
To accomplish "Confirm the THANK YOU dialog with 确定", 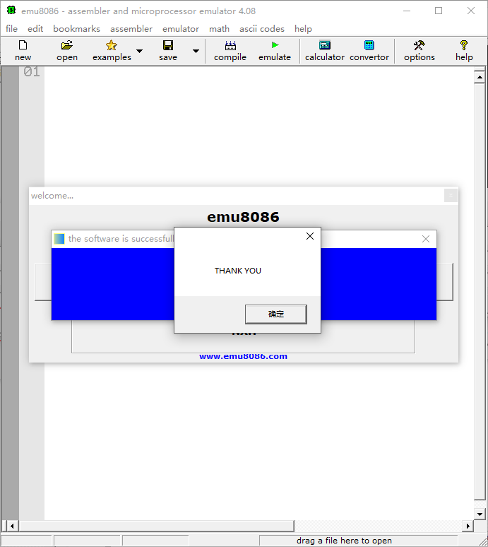I will click(x=276, y=314).
